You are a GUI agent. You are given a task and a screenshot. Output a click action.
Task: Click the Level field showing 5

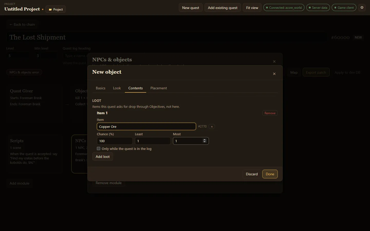[18, 56]
